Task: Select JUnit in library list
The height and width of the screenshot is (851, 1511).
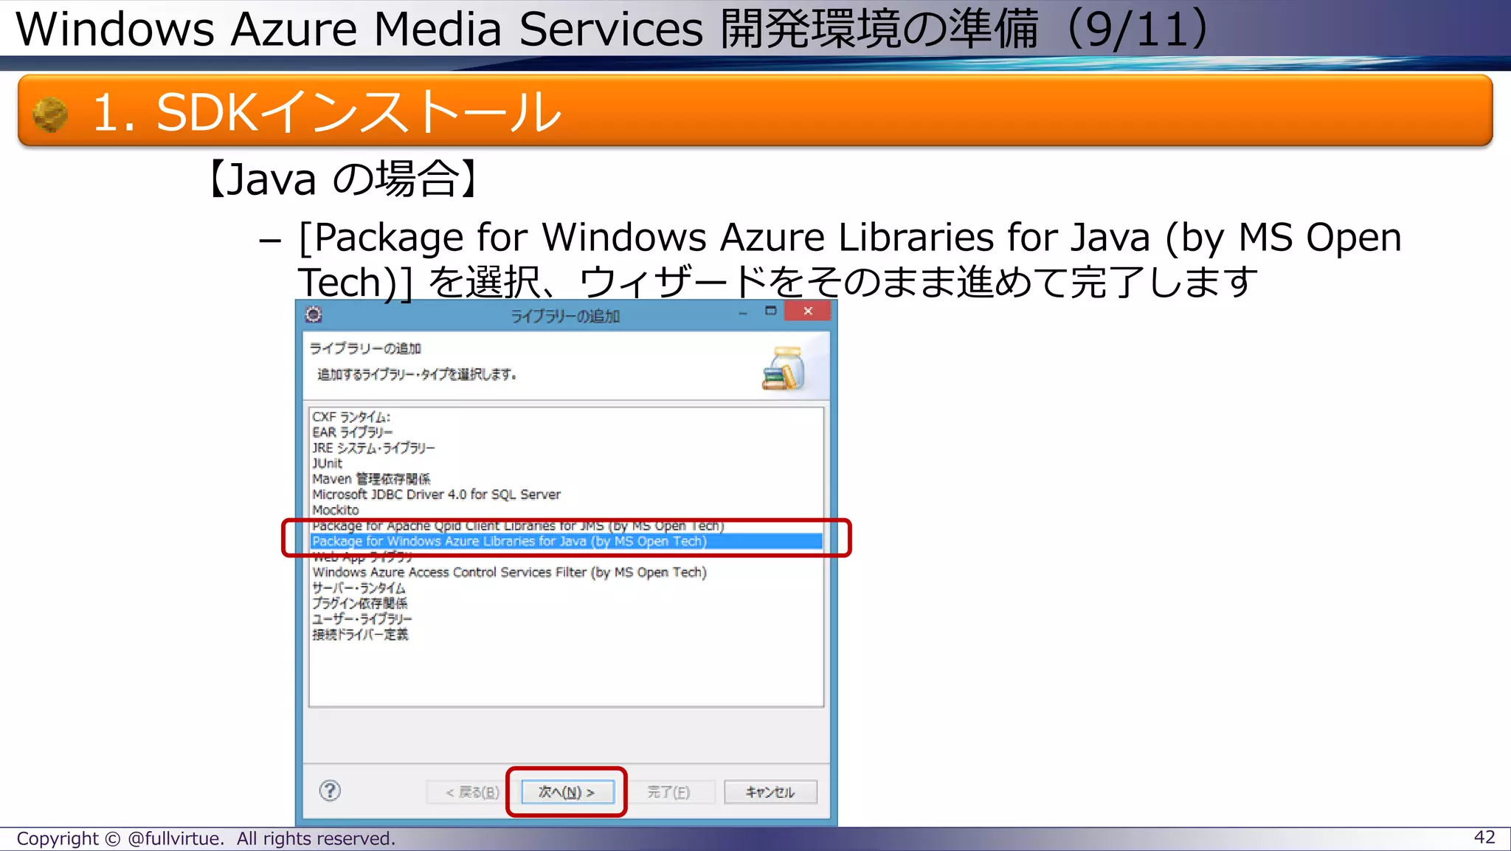Action: coord(567,464)
